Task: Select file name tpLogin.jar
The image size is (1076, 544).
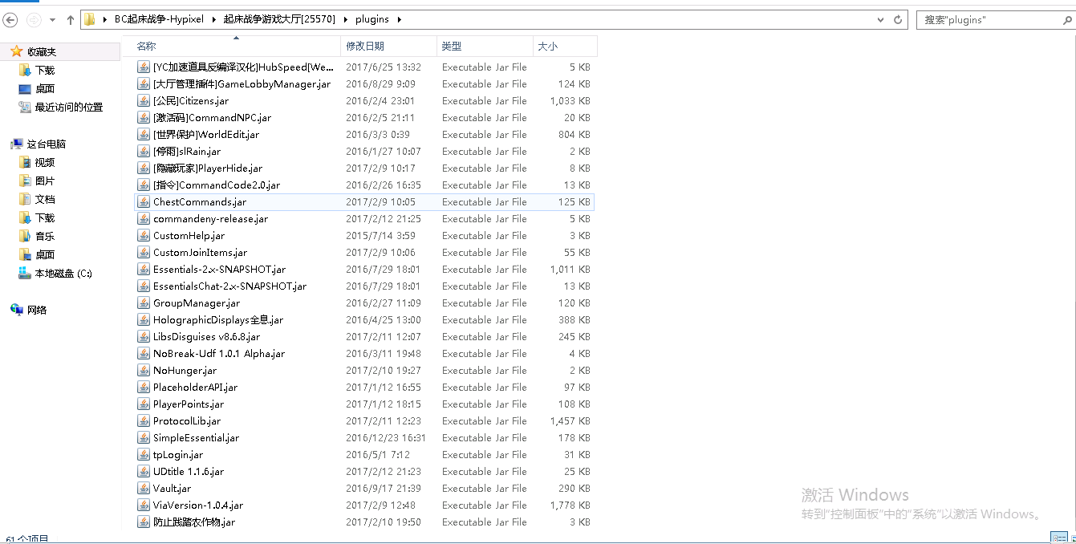Action: coord(178,455)
